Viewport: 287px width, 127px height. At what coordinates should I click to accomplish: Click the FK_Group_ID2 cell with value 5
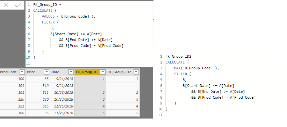pos(123,113)
